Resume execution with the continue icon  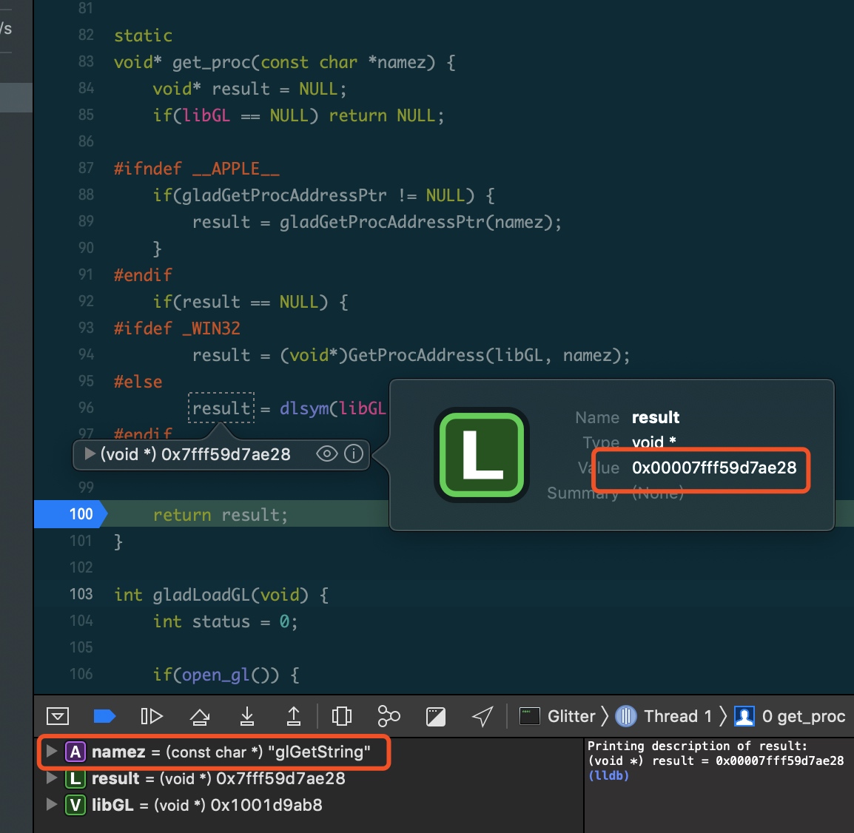click(152, 716)
